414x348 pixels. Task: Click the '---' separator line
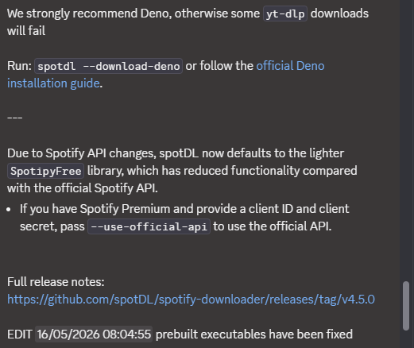click(x=15, y=118)
